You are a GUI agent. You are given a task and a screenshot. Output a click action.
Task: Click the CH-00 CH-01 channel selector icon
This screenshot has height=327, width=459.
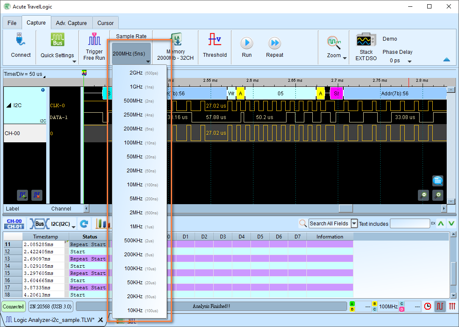pyautogui.click(x=14, y=224)
